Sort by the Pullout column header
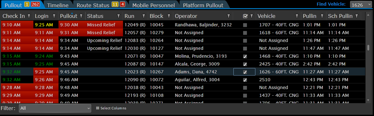 pos(68,16)
